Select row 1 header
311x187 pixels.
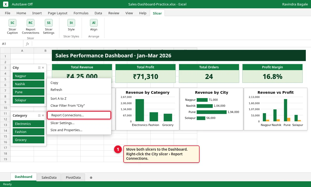click(5, 56)
